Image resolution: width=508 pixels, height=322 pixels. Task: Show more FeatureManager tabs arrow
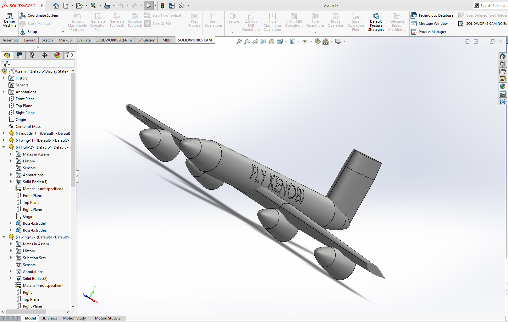pos(72,55)
